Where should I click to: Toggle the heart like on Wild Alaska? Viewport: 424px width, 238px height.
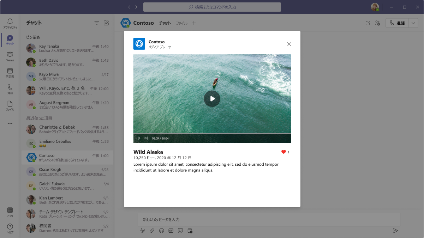click(x=283, y=152)
